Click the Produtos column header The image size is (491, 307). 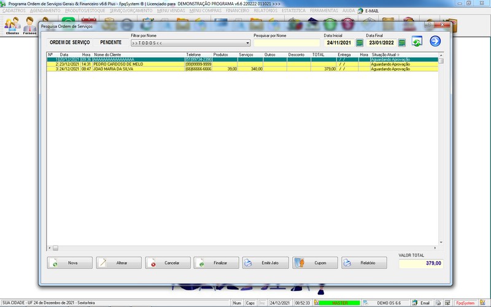coord(225,55)
